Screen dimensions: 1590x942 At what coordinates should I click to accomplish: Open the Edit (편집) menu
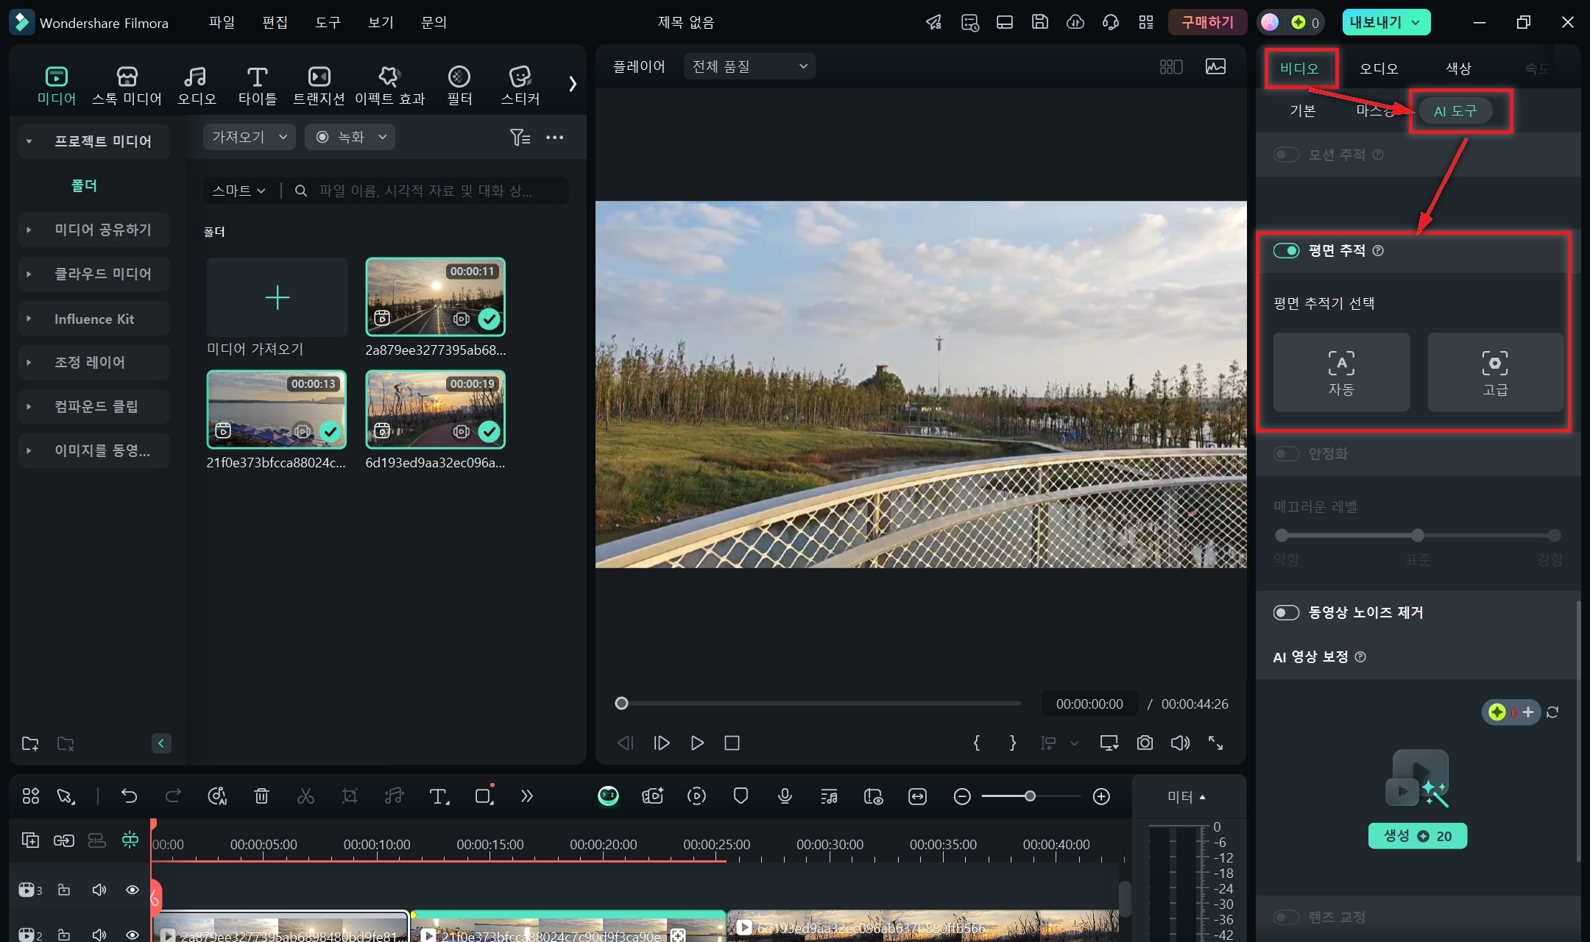click(275, 22)
